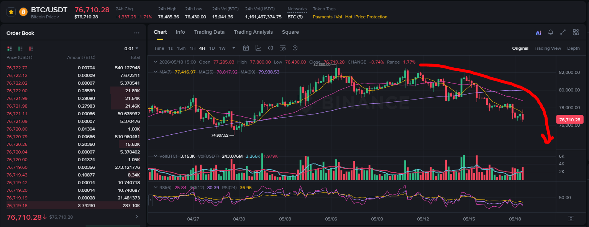
Task: Click the MA(7) indicator value
Action: [x=185, y=72]
